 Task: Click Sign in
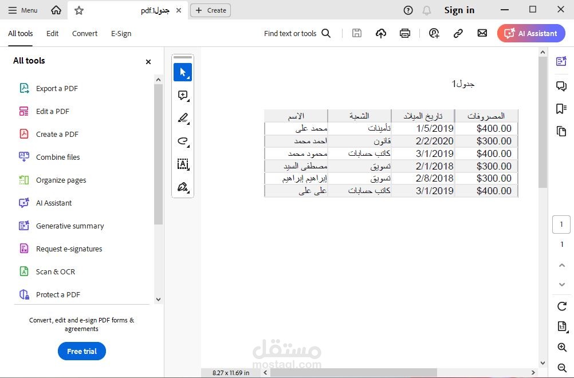(459, 10)
